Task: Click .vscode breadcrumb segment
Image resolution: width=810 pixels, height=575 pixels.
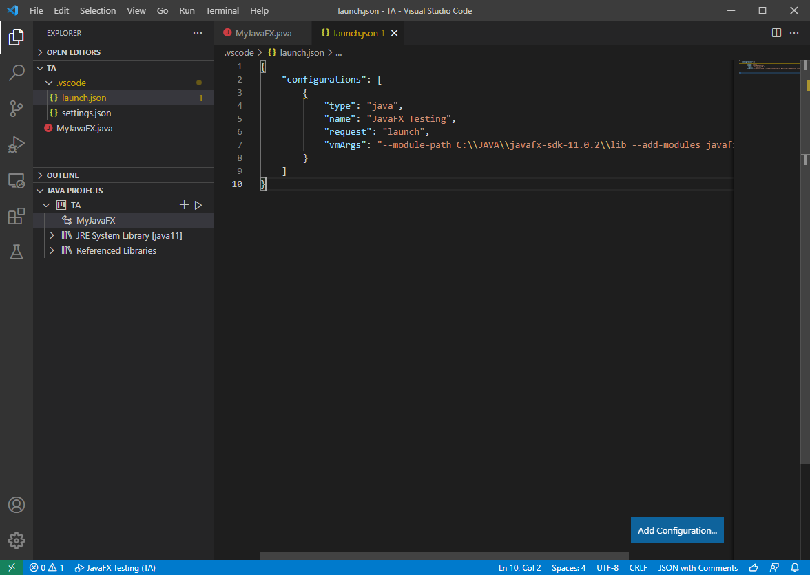Action: click(239, 52)
